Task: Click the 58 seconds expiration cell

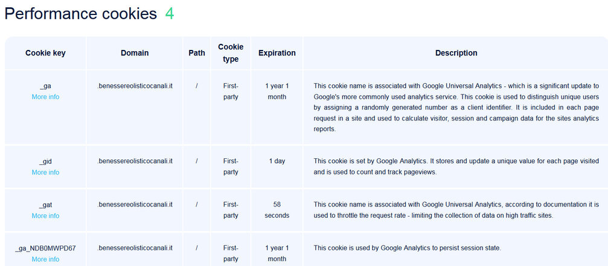Action: [277, 210]
